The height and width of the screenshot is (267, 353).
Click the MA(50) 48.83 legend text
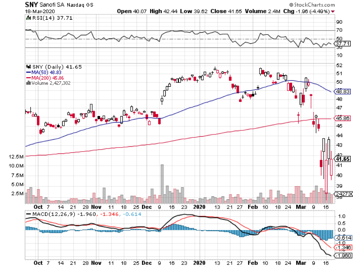[x=46, y=72]
